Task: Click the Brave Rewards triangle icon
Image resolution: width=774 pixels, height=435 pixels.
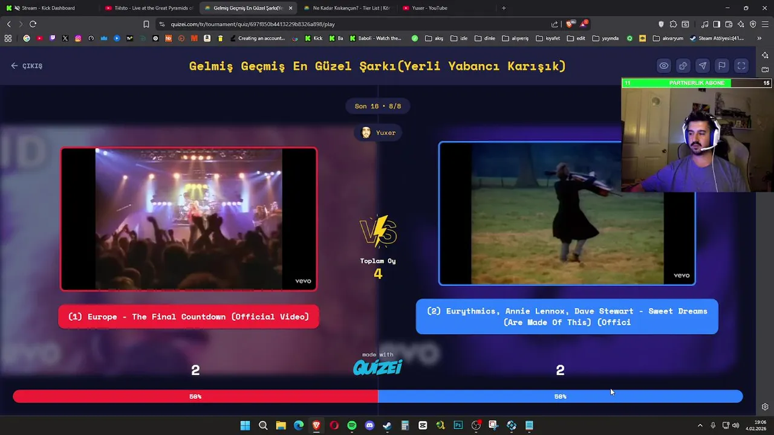Action: 584,24
